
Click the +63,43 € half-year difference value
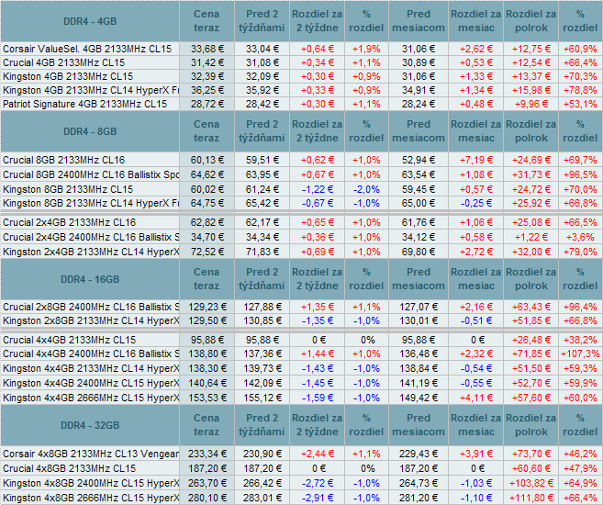click(530, 307)
